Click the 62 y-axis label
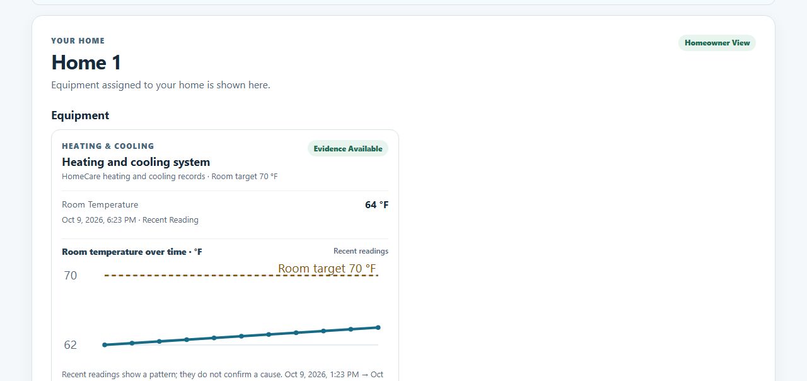Image resolution: width=807 pixels, height=381 pixels. click(x=71, y=345)
